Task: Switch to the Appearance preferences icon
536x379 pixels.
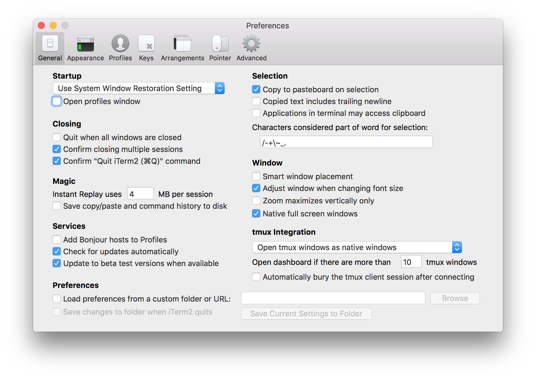Action: [85, 43]
